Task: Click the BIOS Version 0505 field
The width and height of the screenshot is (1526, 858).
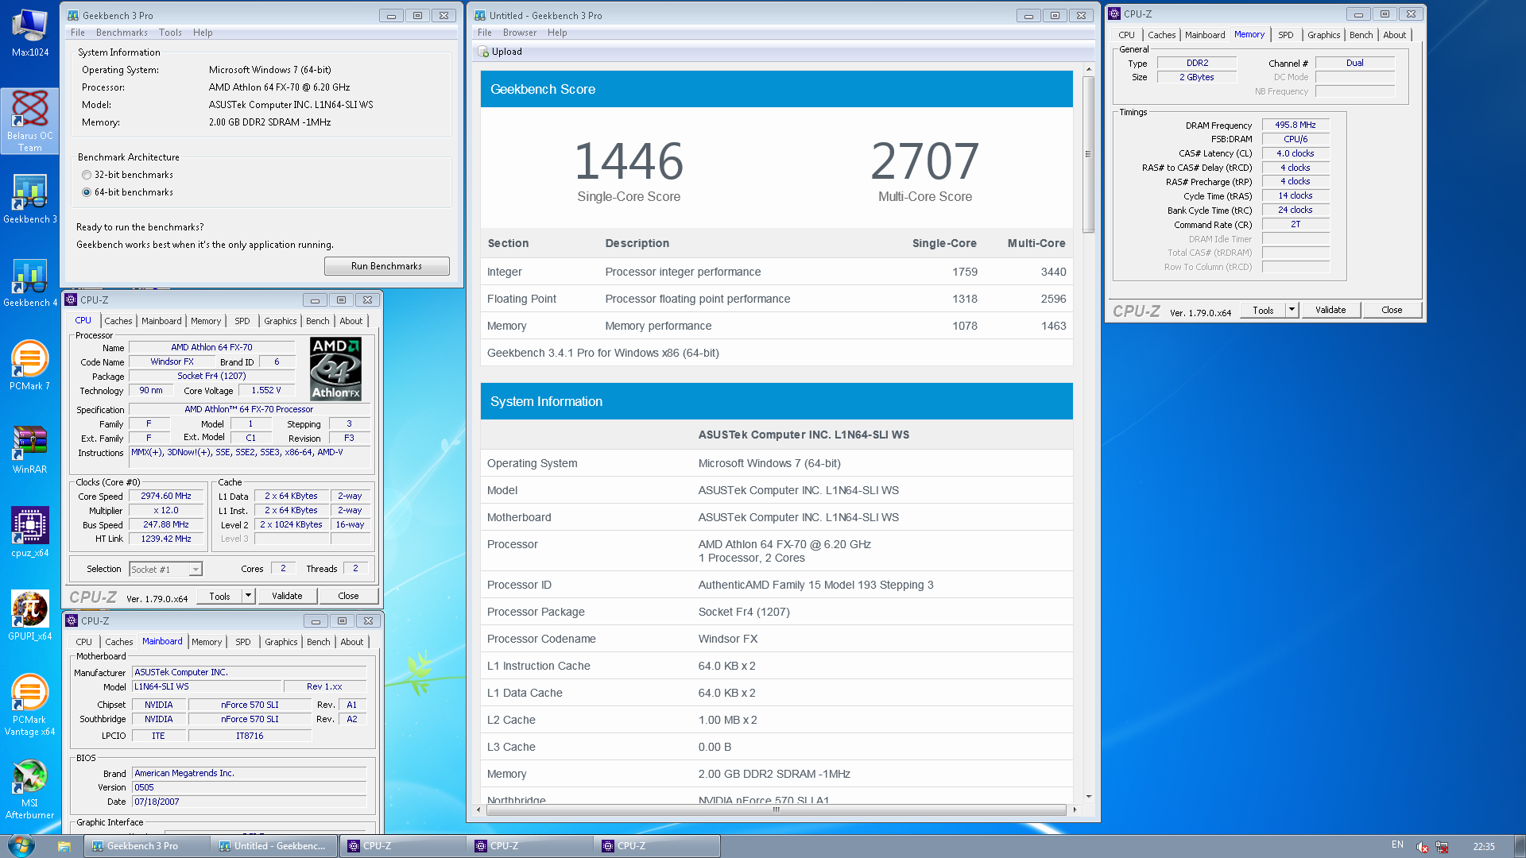Action: coord(249,787)
